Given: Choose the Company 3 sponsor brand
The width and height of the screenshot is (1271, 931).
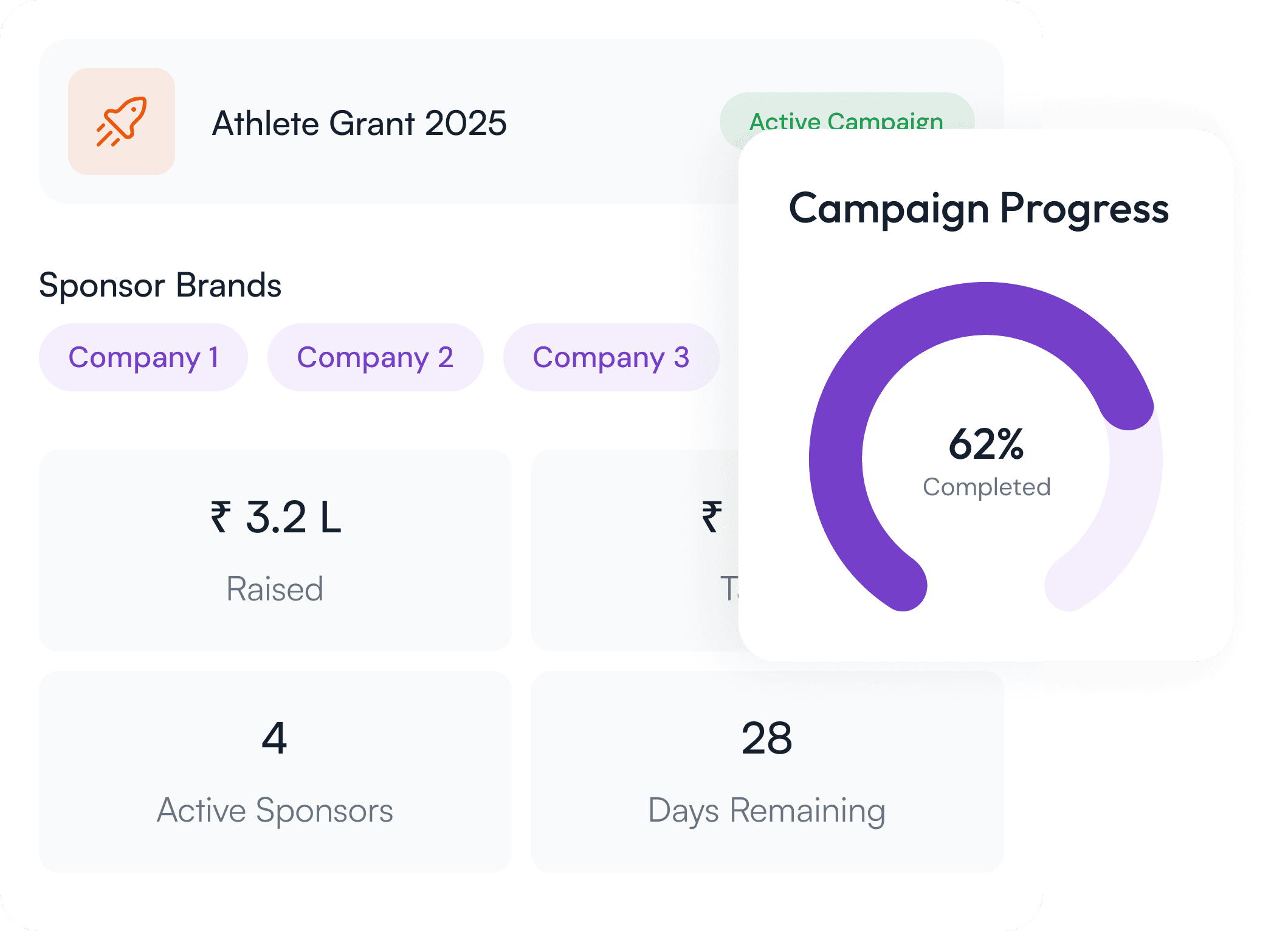Looking at the screenshot, I should point(611,357).
